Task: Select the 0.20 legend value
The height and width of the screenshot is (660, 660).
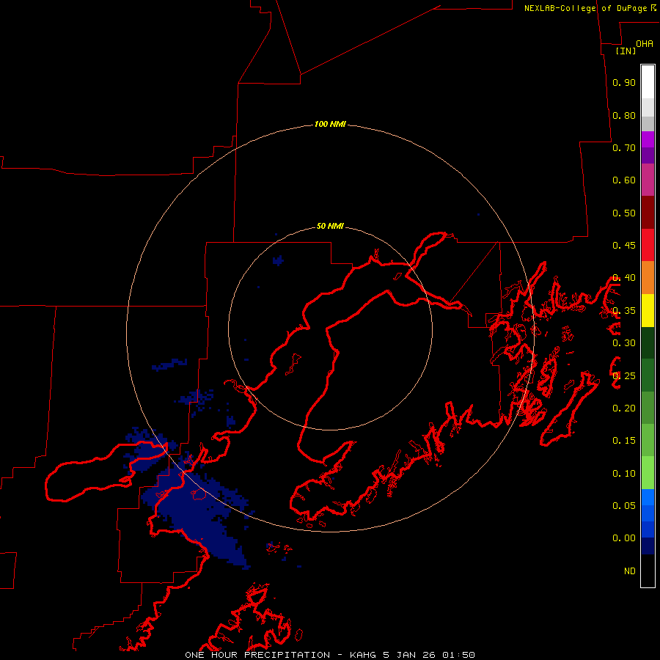Action: [x=624, y=408]
